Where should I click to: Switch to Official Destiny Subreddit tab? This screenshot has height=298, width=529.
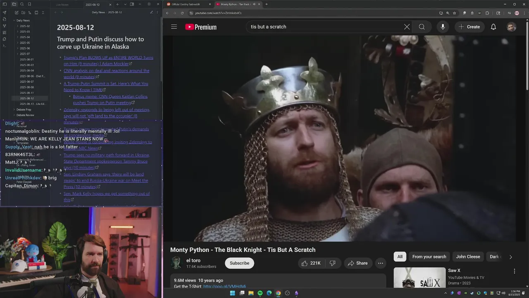click(x=188, y=4)
